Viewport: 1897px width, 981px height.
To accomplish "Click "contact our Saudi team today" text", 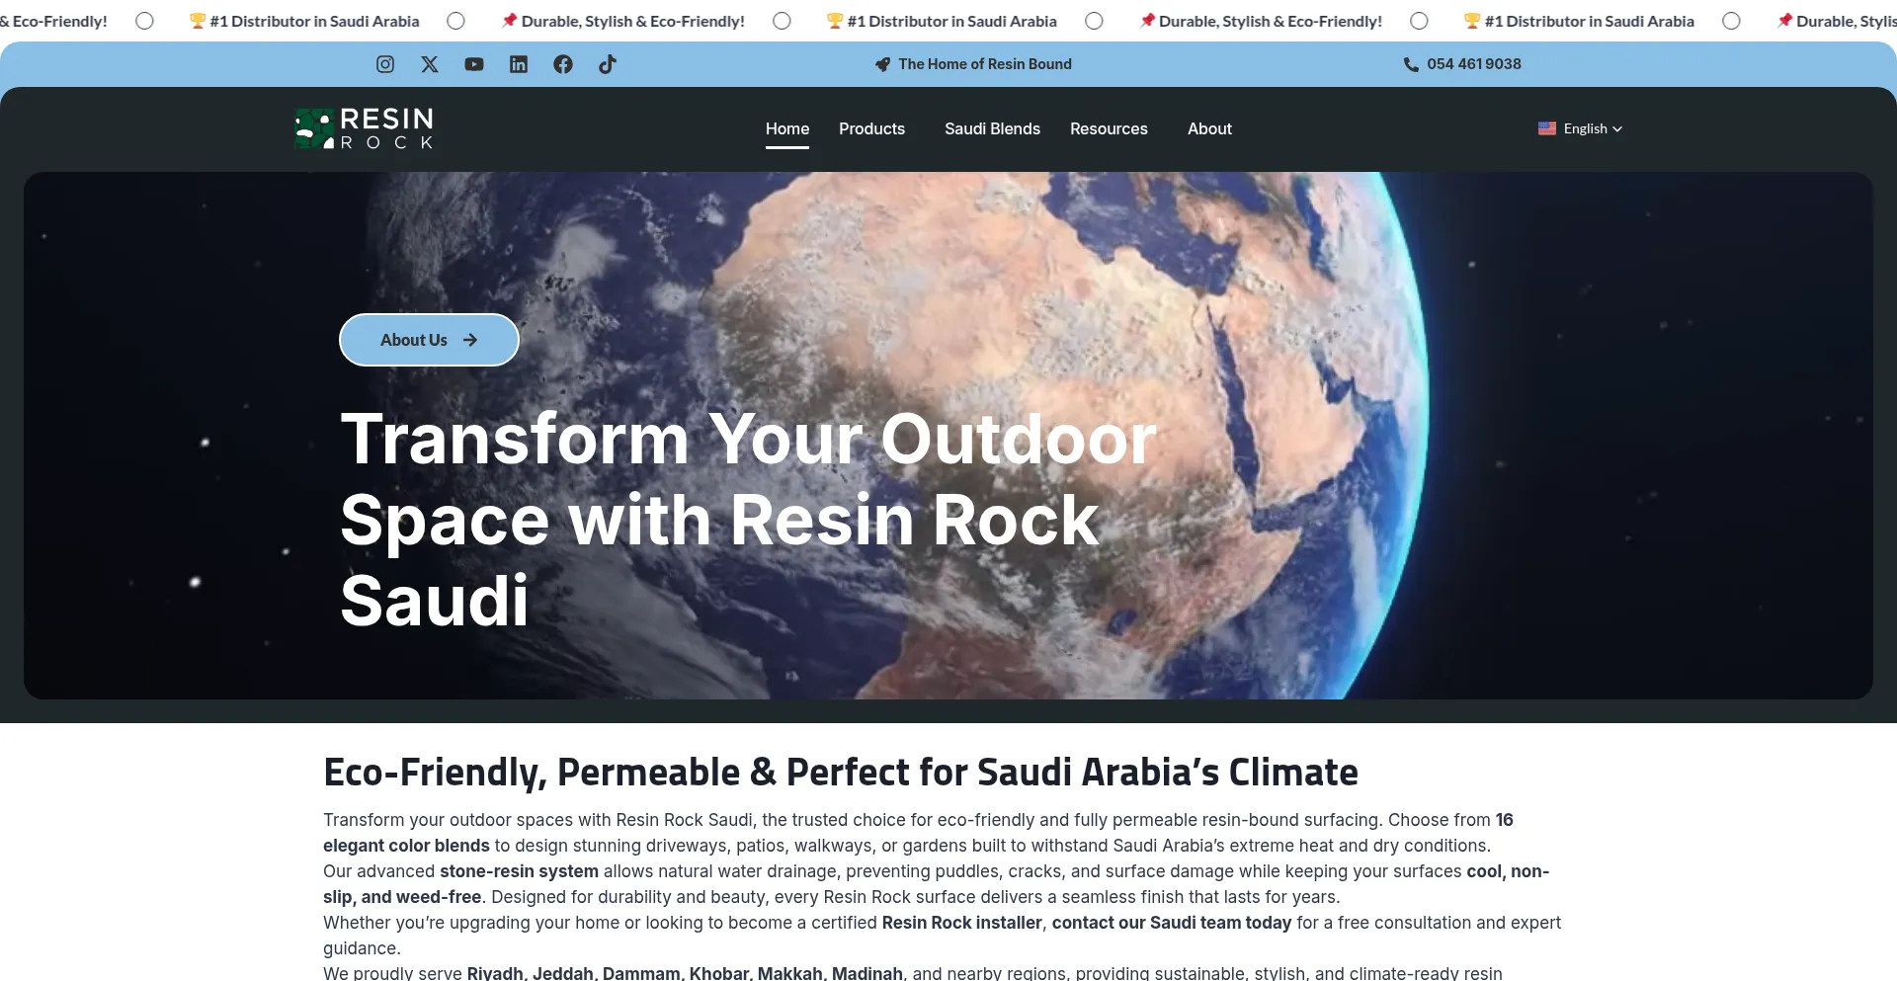I will coord(1171,923).
